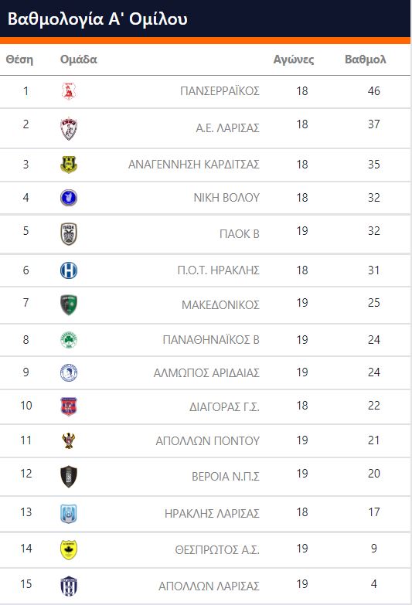This screenshot has width=412, height=605.
Task: Sort by the Βαθμολ column header
Action: click(x=366, y=59)
